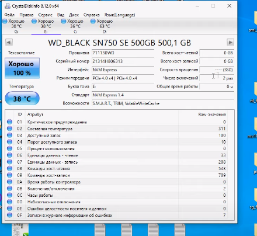257x236 pixels.
Task: Click the blue status dot for attribute 08
Action: click(9, 168)
